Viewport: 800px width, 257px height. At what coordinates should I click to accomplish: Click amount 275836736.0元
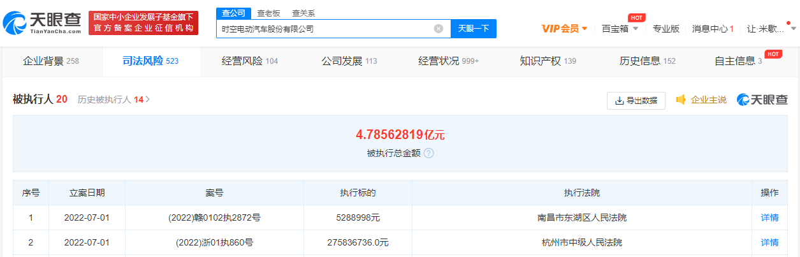358,242
